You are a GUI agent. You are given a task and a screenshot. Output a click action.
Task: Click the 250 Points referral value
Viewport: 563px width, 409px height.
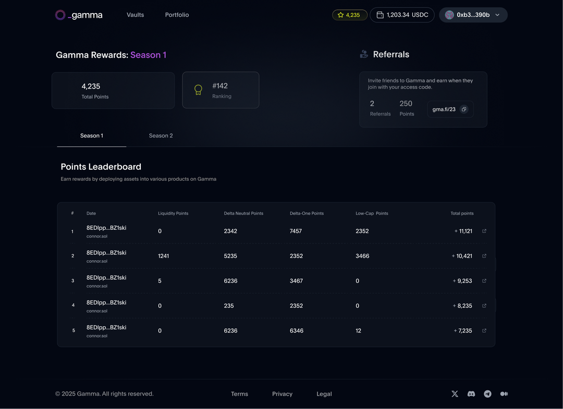click(x=406, y=104)
